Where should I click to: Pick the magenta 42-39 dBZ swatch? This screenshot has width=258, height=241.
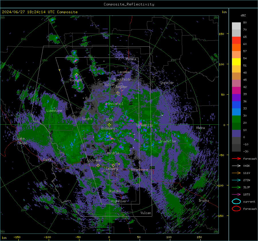point(236,91)
